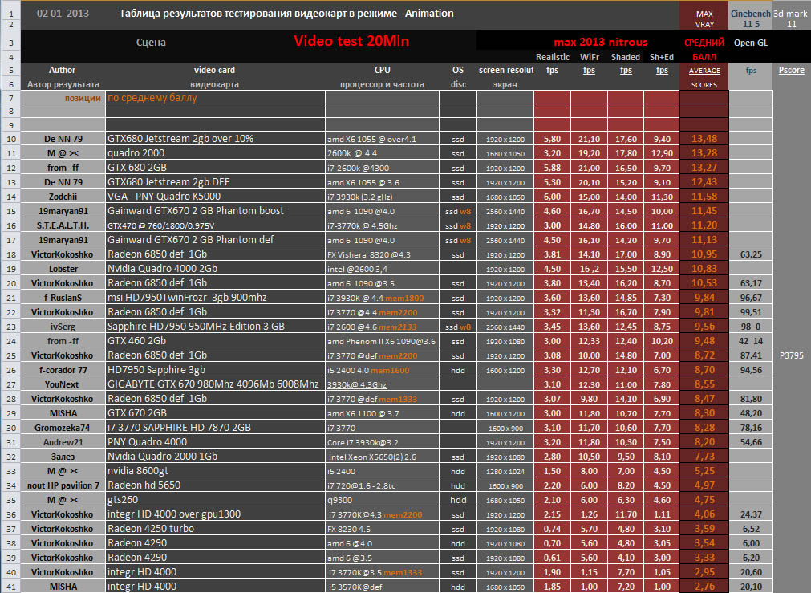Click the underlined Sh+Ed 'fps' header
The height and width of the screenshot is (593, 811).
point(662,71)
